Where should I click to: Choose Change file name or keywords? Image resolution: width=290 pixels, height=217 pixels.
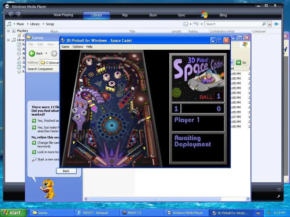46,144
